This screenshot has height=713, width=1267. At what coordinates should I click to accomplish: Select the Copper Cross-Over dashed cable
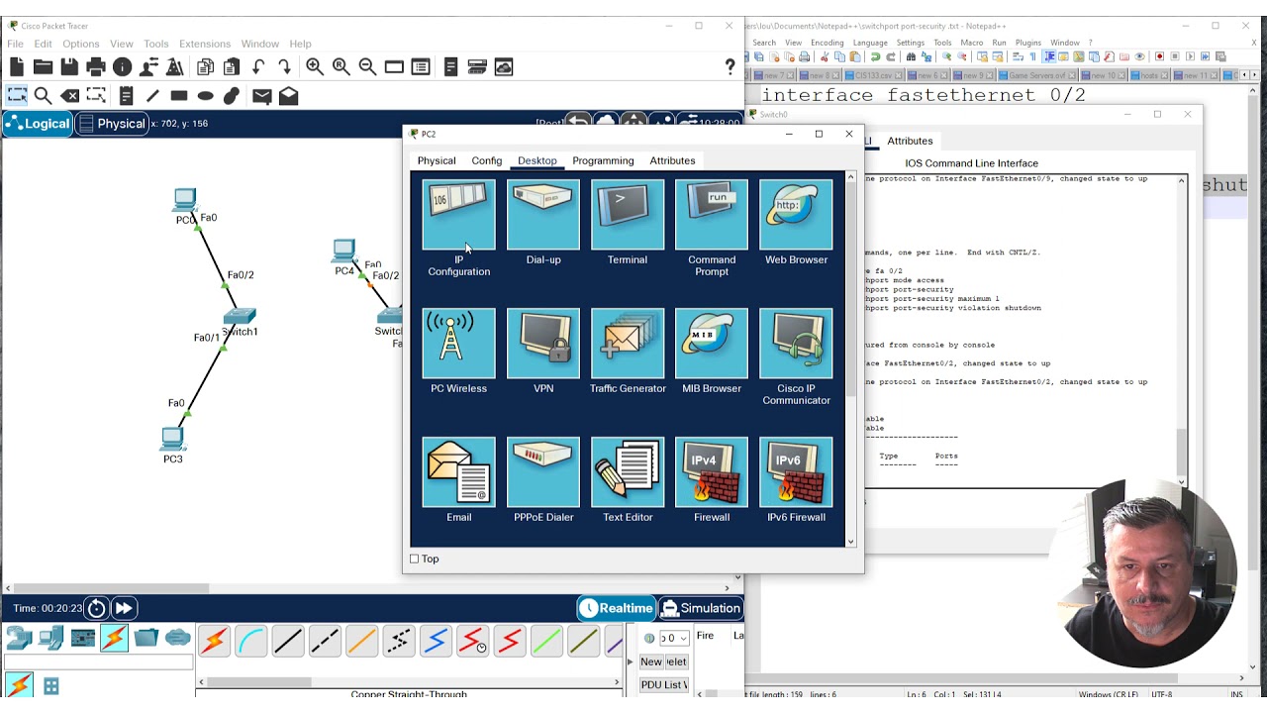point(325,642)
